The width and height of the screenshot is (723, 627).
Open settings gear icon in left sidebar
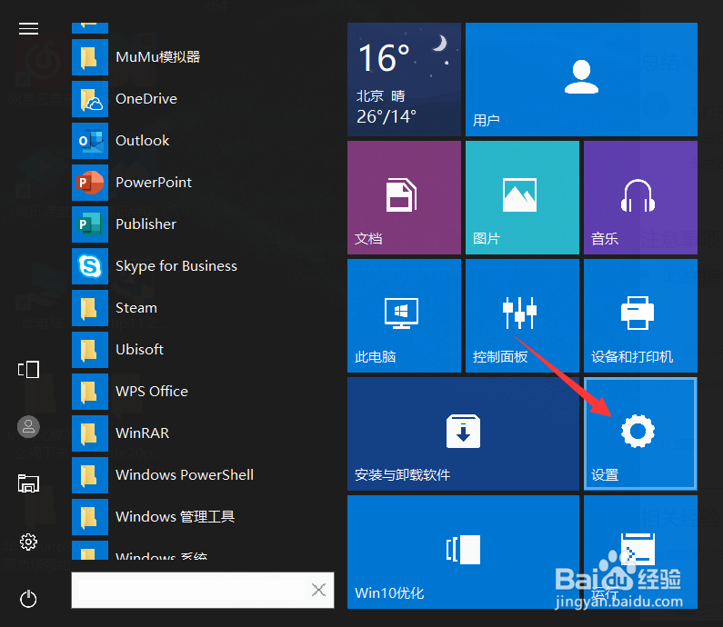[x=28, y=542]
